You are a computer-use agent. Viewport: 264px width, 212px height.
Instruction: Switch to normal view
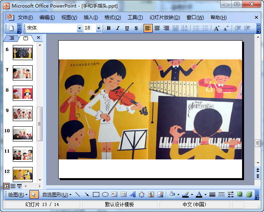click(6, 186)
